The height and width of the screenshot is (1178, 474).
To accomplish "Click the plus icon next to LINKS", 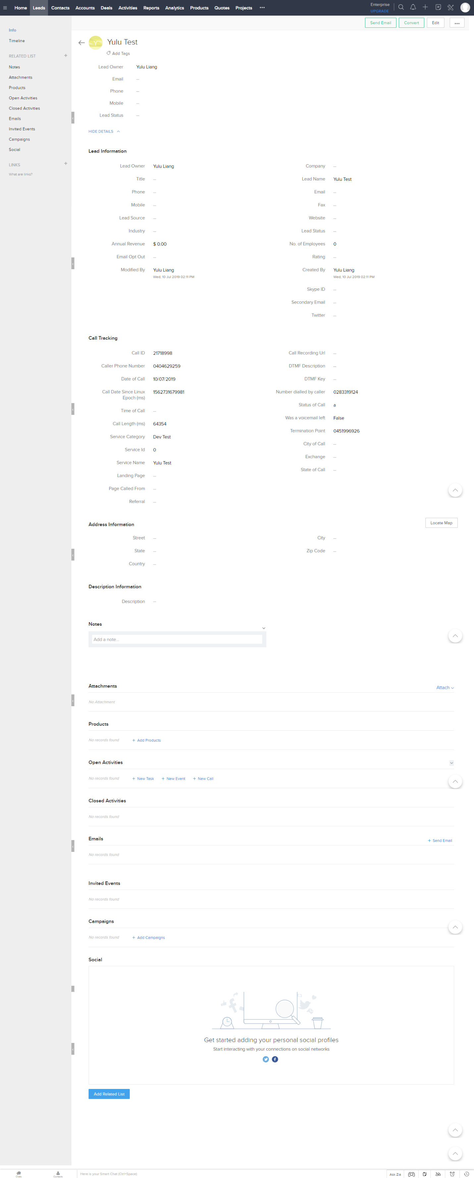I will click(66, 164).
